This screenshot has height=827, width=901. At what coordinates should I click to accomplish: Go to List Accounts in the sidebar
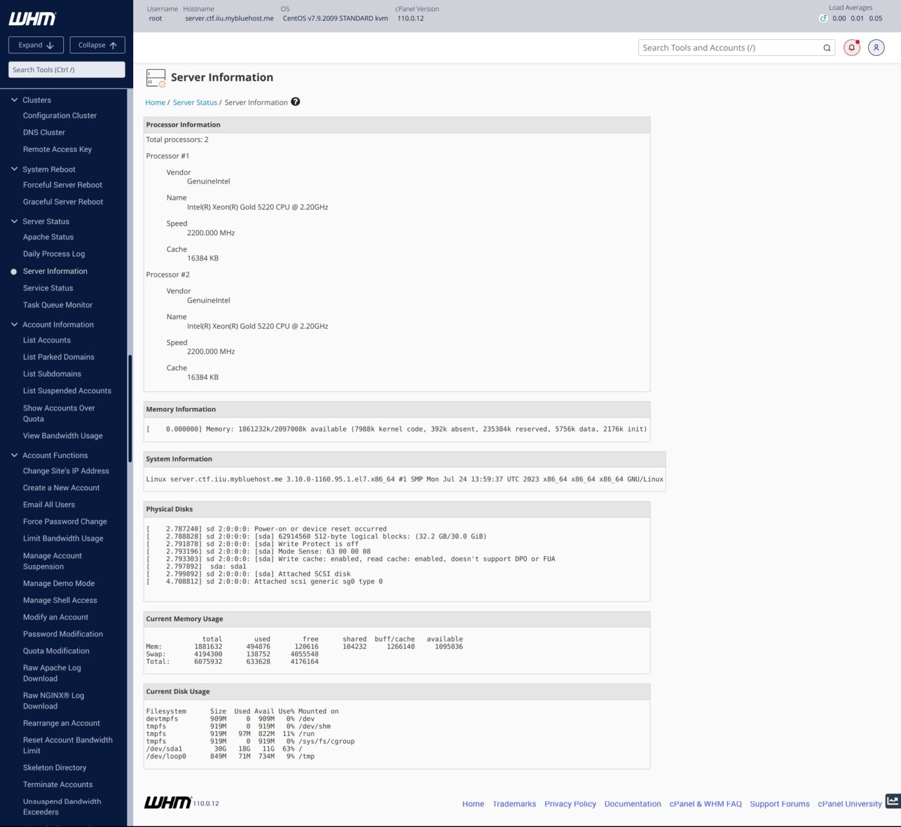(x=46, y=340)
